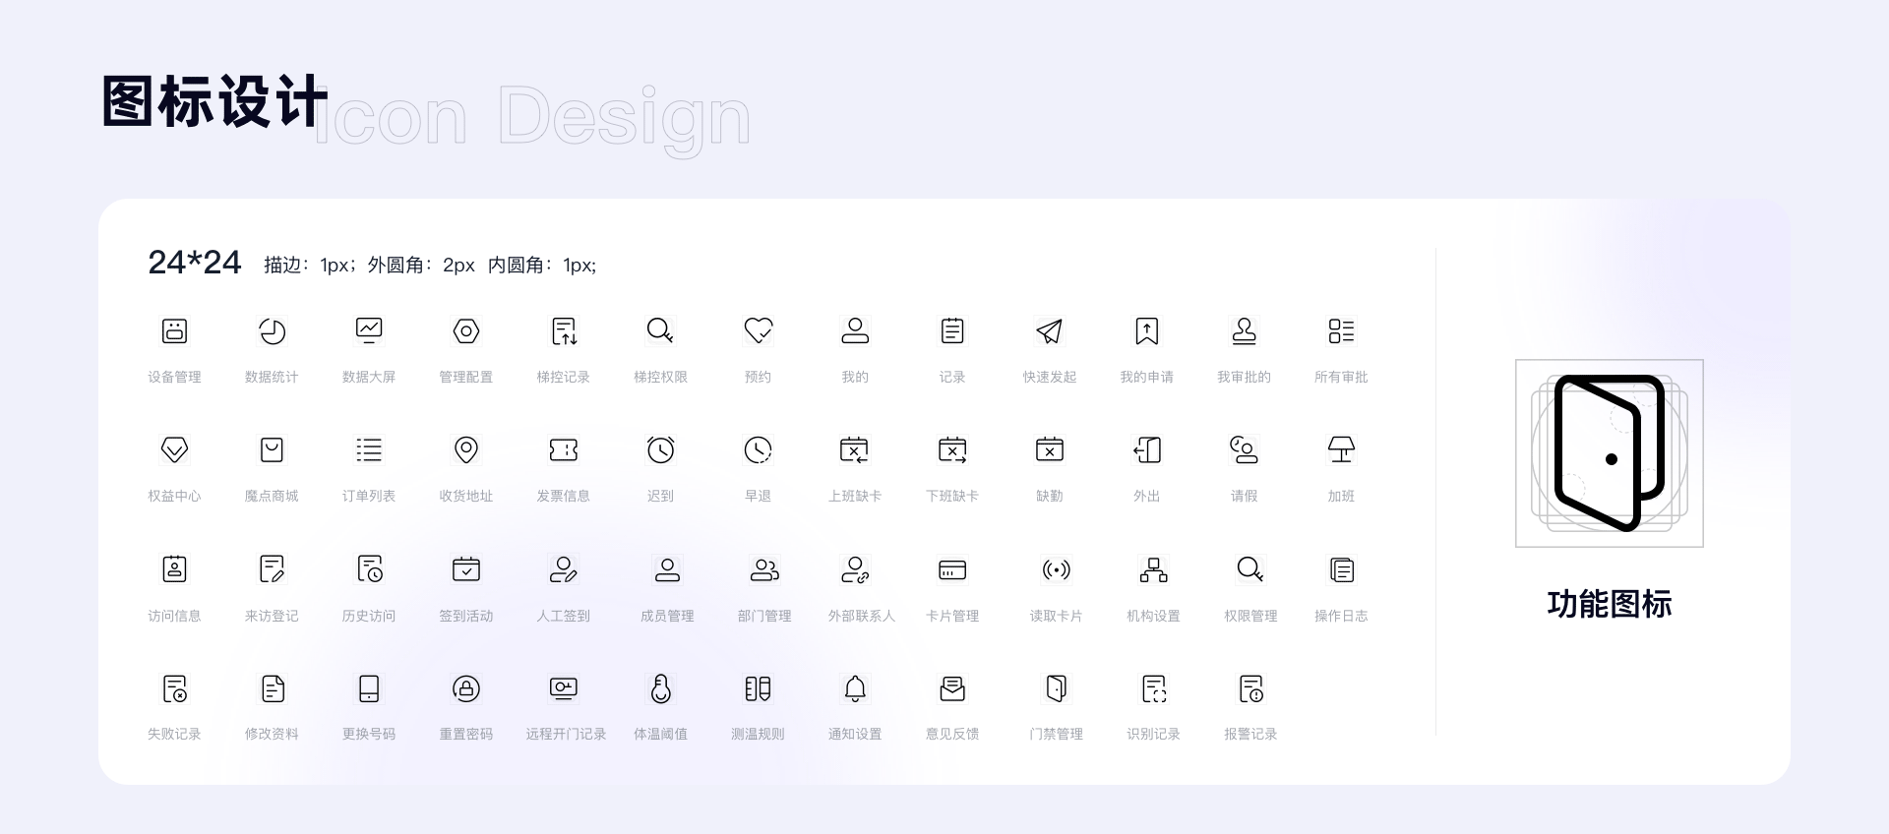Click the 设备管理 device management icon
Viewport: 1889px width, 834px height.
(x=174, y=331)
